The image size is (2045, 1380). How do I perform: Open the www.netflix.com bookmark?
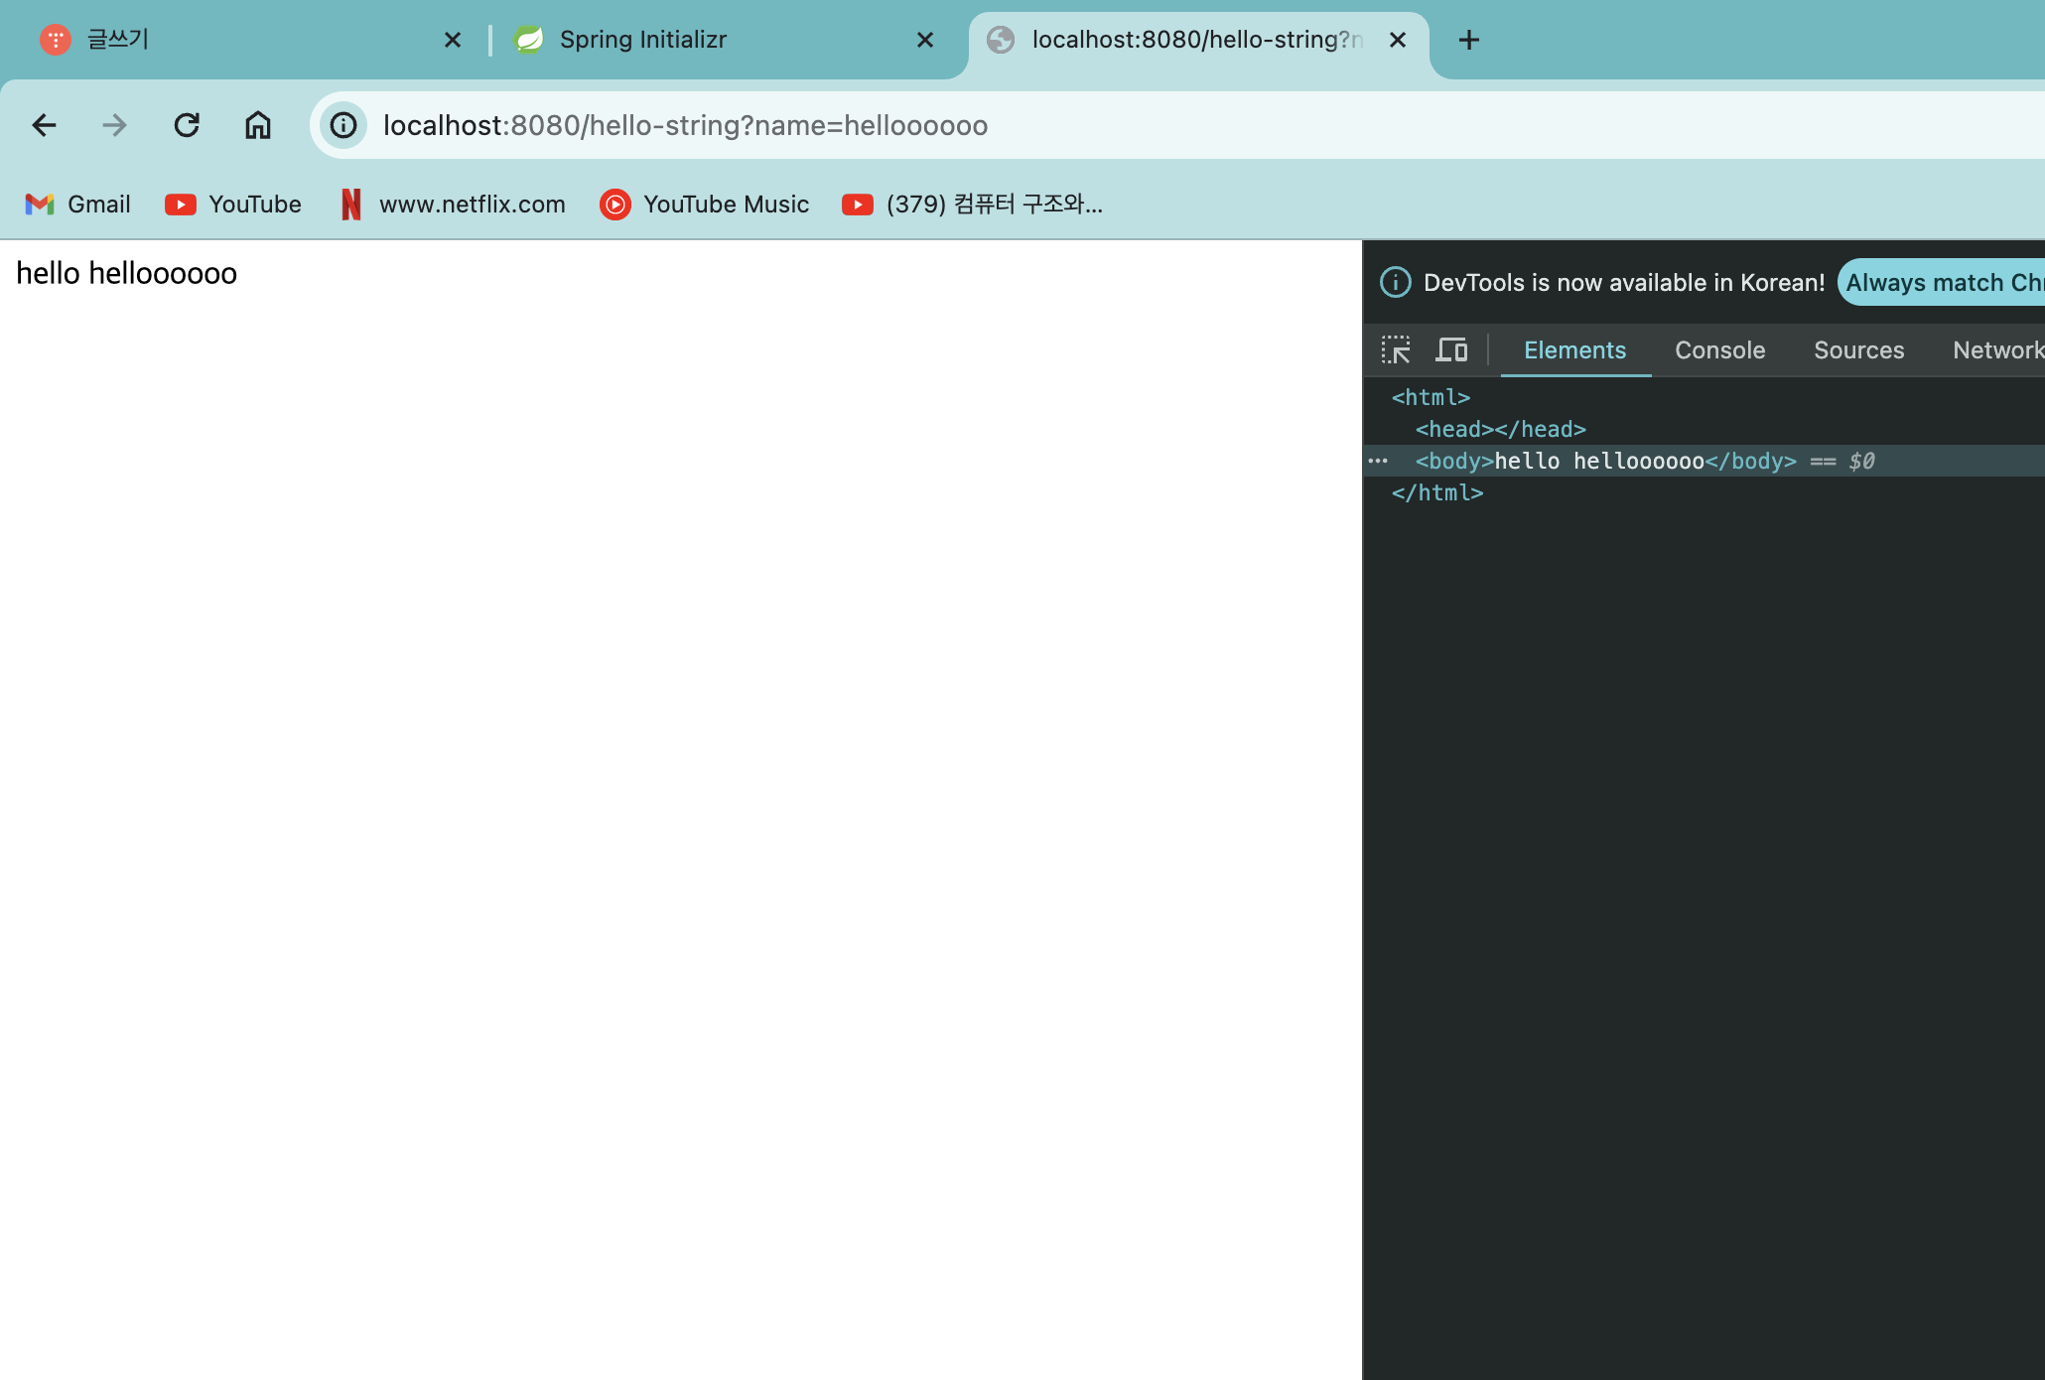(x=453, y=205)
